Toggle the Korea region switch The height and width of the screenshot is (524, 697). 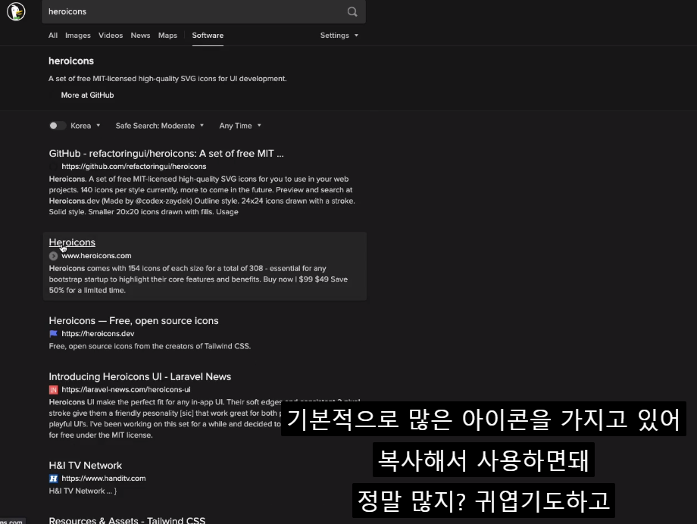coord(58,126)
